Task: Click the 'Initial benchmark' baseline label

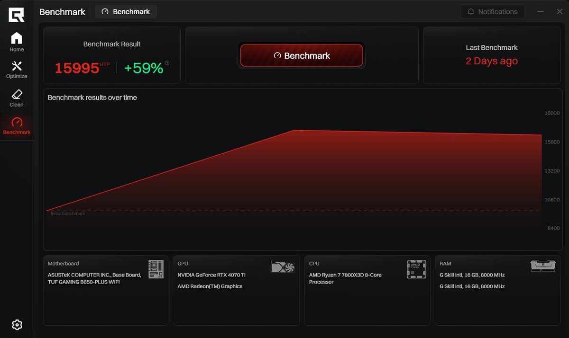Action: click(x=68, y=213)
